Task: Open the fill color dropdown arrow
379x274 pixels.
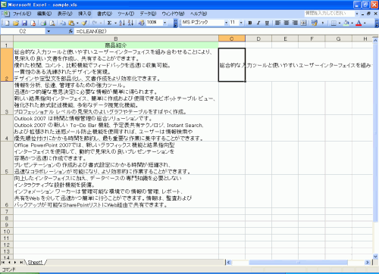Action: point(352,23)
